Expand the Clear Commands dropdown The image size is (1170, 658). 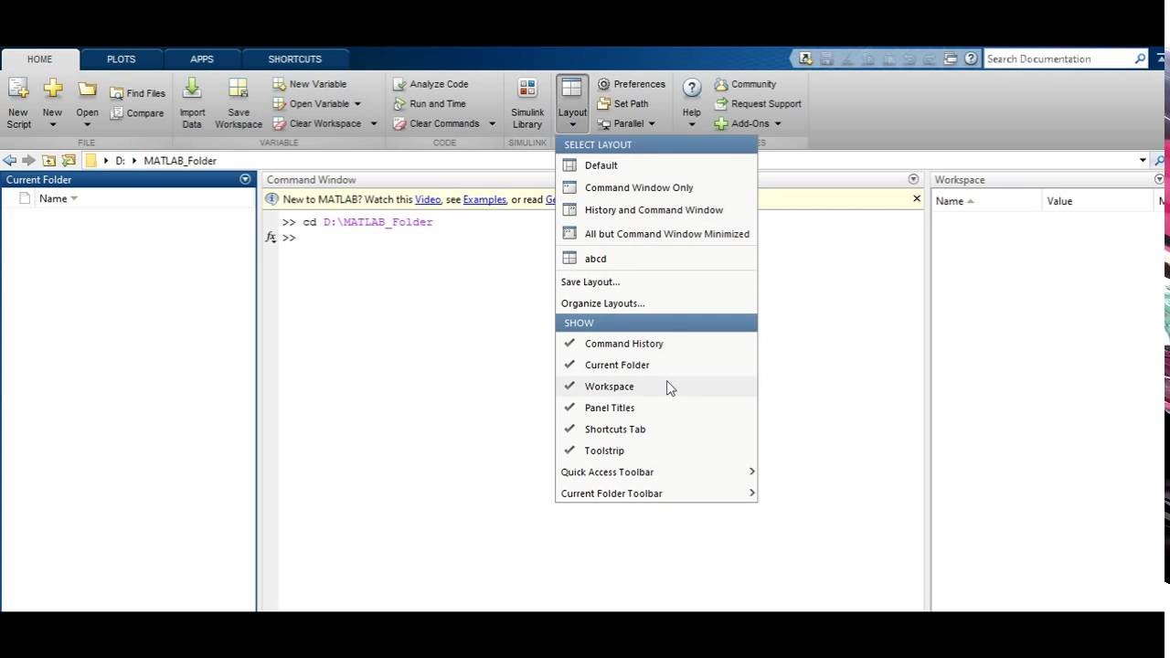pyautogui.click(x=492, y=124)
